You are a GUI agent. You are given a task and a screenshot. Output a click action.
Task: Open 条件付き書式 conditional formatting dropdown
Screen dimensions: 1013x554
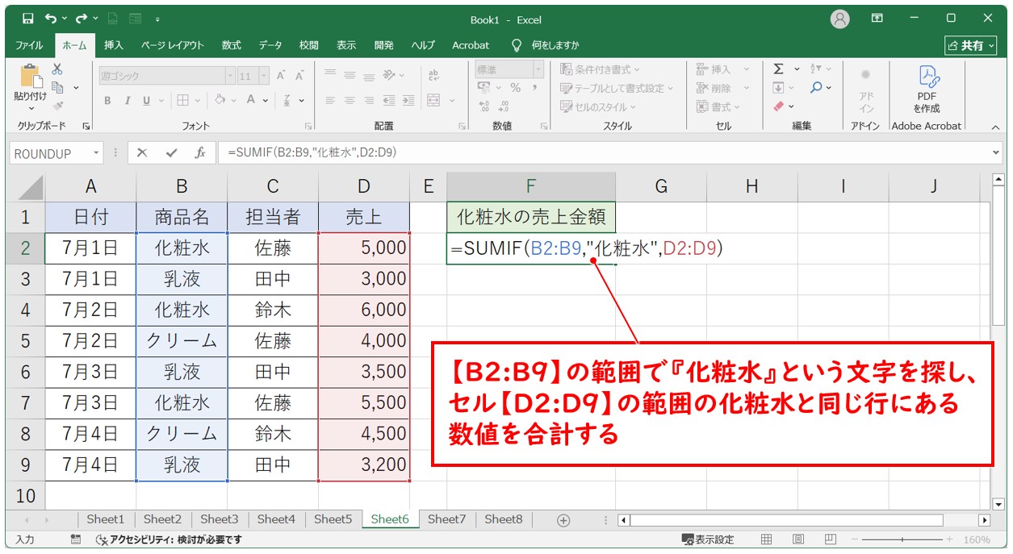pos(600,69)
